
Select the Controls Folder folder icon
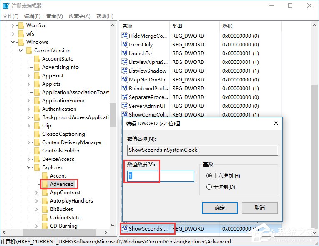(x=37, y=151)
